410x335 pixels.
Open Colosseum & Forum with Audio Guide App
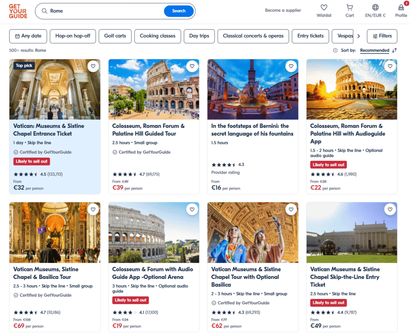(153, 273)
